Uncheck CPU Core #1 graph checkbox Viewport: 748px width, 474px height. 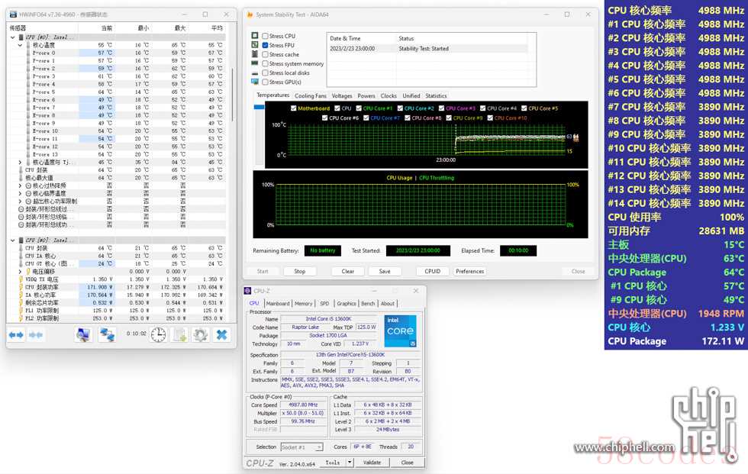coord(359,108)
